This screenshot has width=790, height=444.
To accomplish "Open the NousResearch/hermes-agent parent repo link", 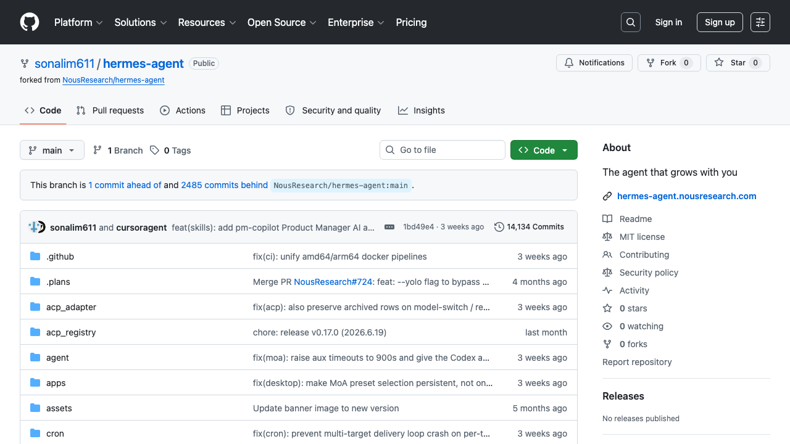I will coord(114,80).
